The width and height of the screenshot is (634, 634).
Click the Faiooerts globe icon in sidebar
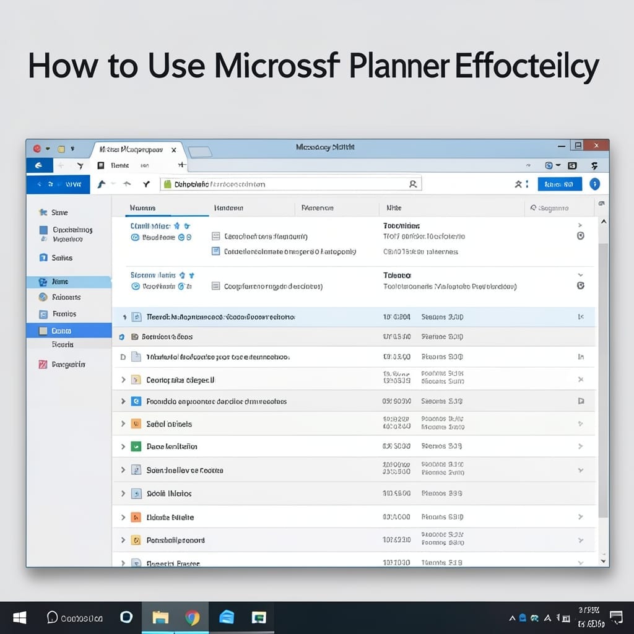coord(43,297)
